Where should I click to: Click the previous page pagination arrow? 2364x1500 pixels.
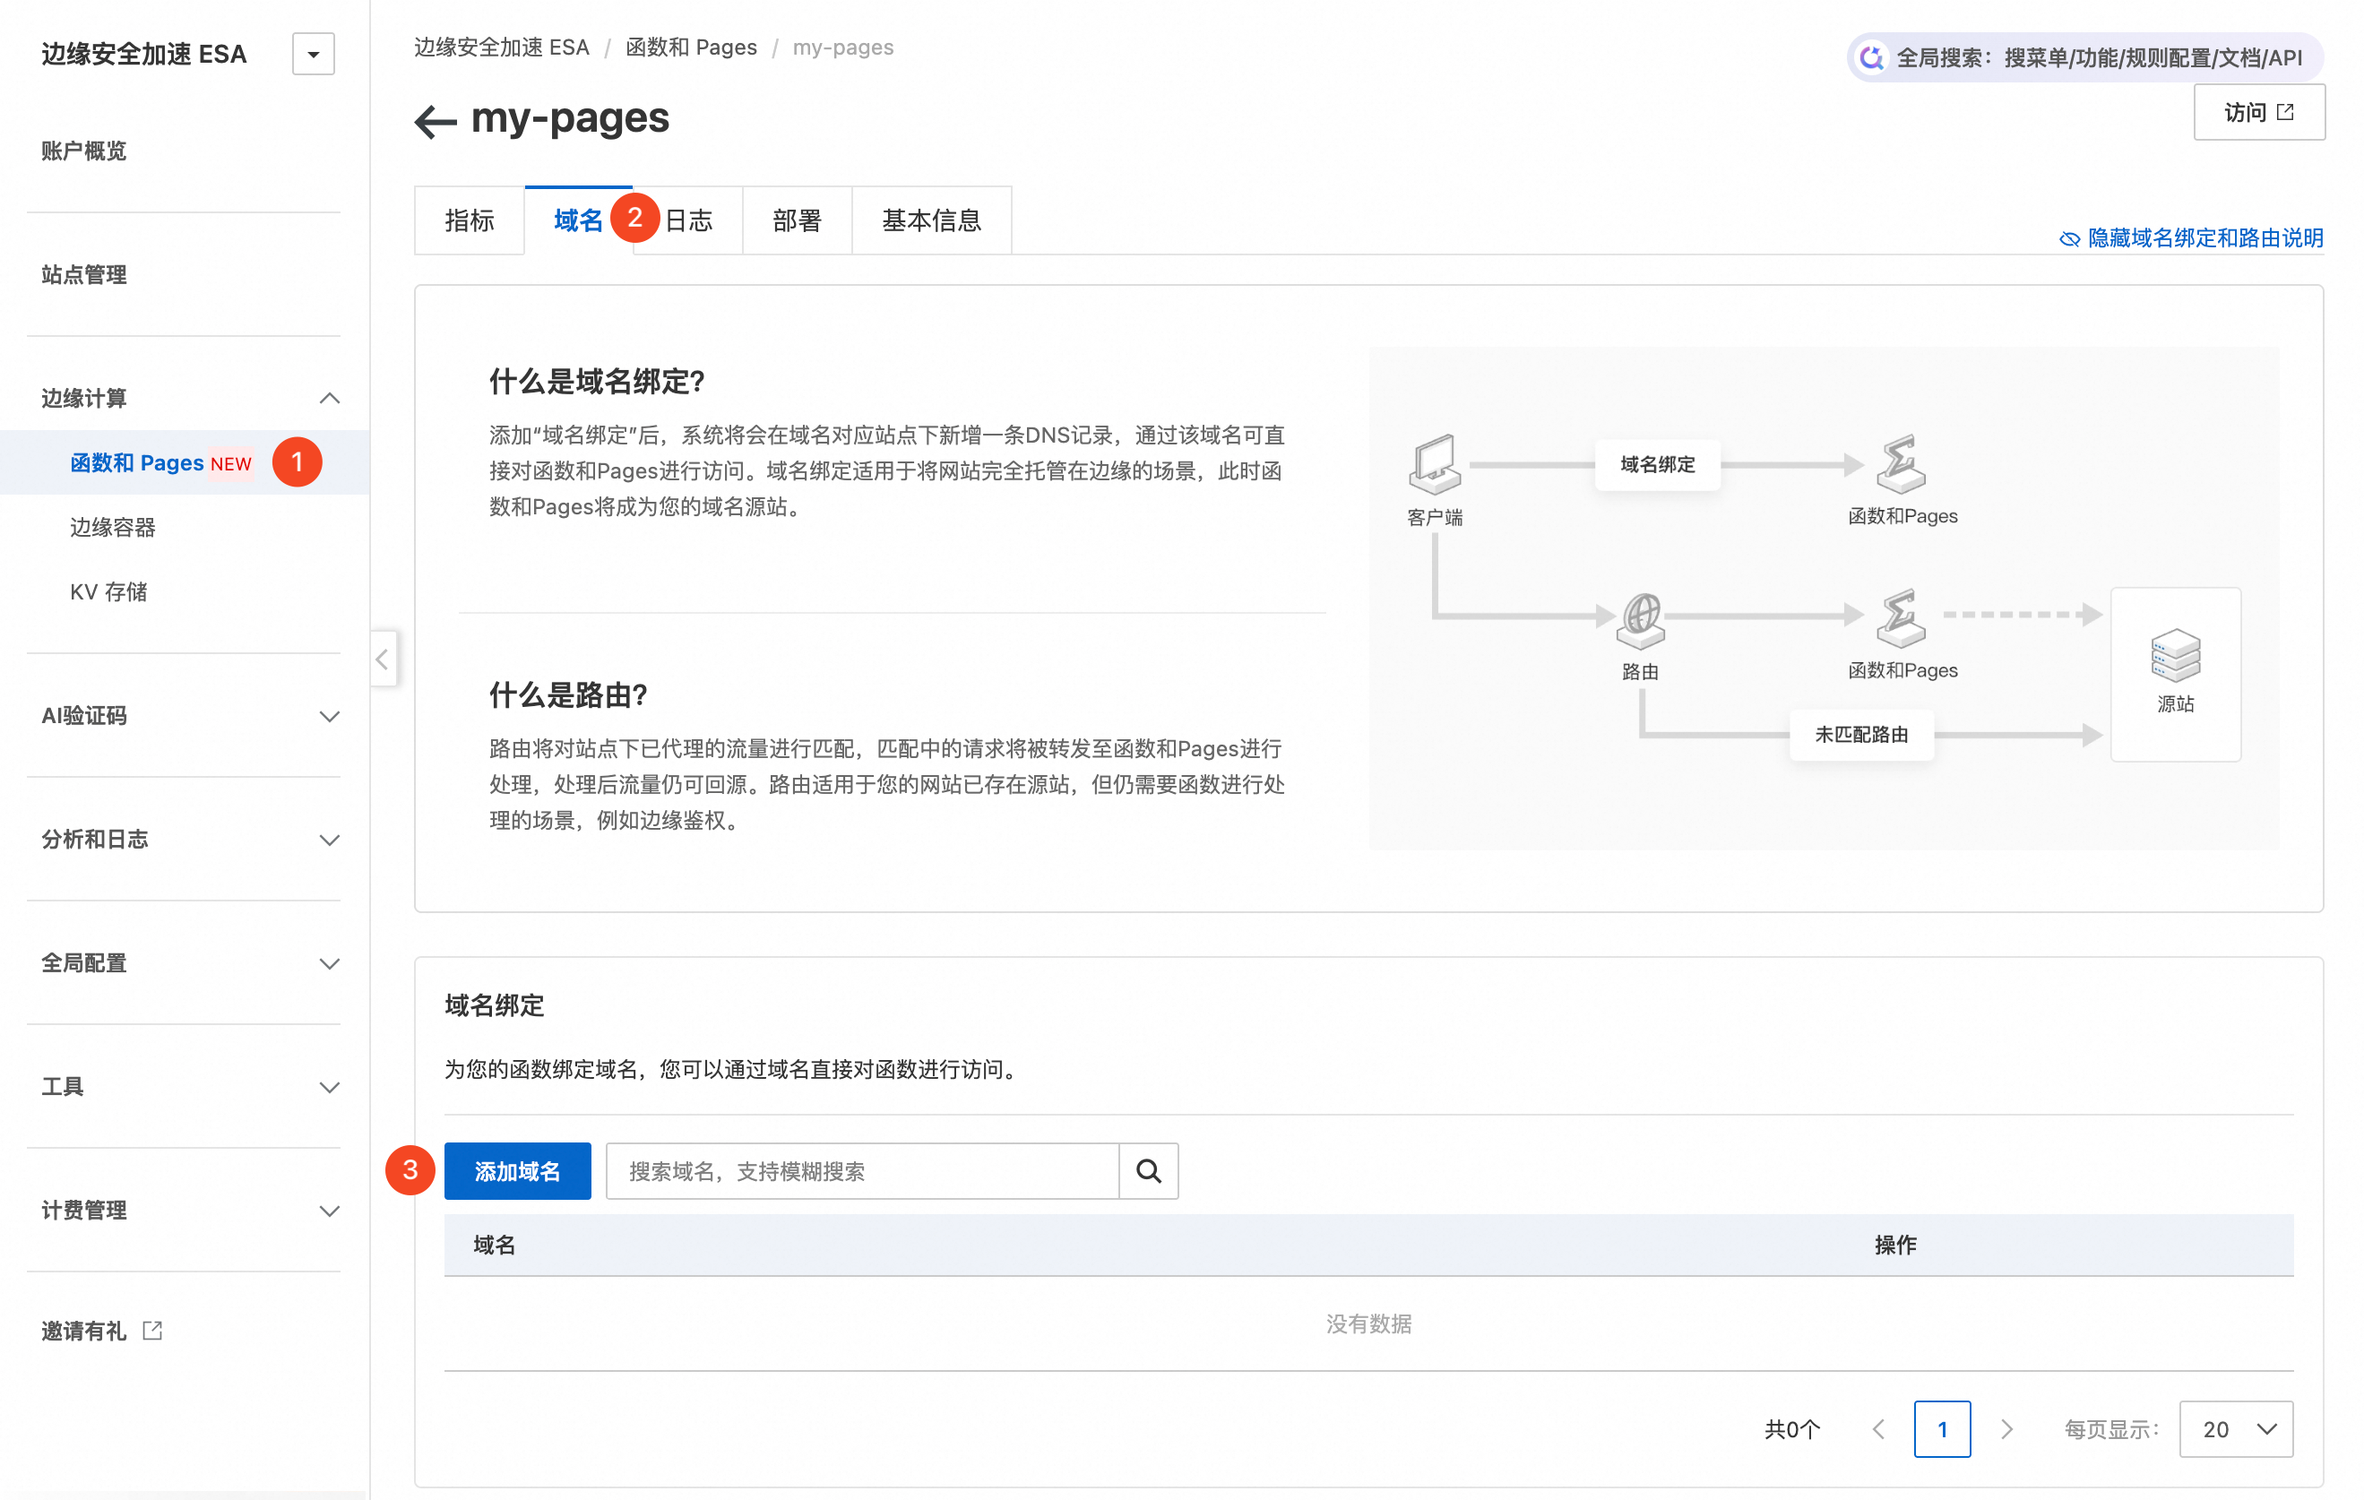1879,1429
